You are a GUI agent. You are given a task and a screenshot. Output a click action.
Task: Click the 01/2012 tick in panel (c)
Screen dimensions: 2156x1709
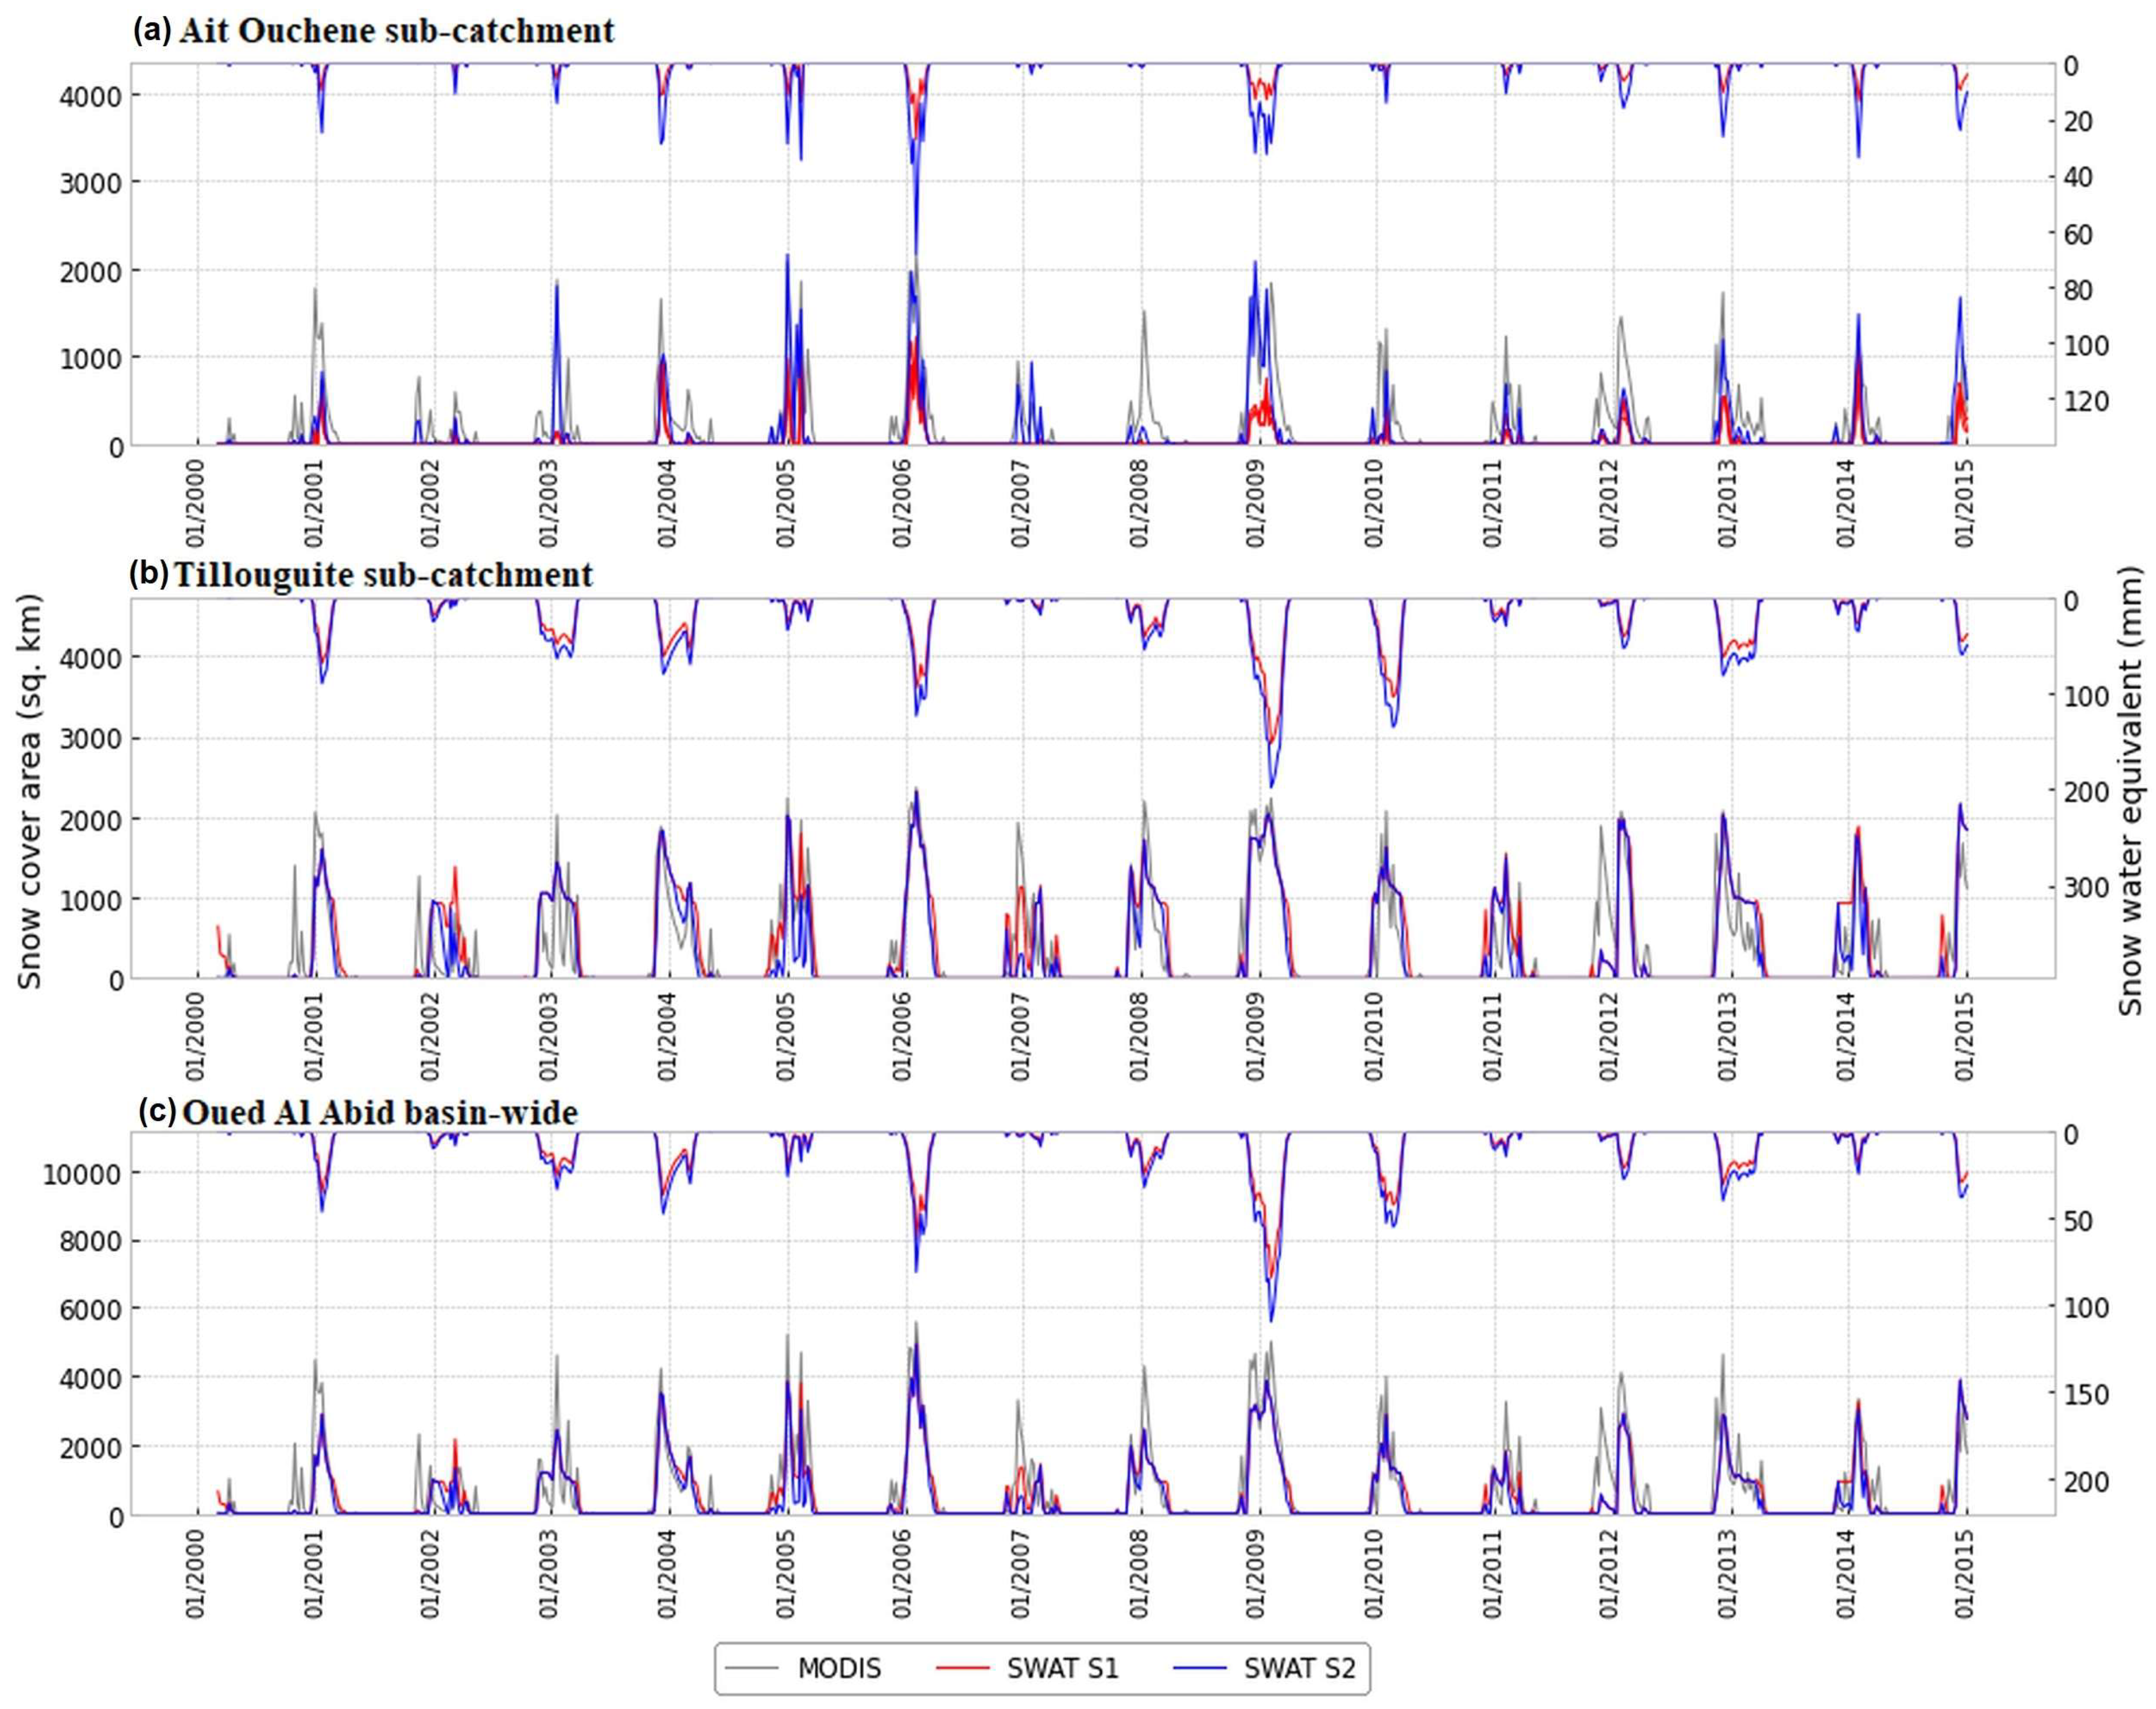pos(1609,1574)
